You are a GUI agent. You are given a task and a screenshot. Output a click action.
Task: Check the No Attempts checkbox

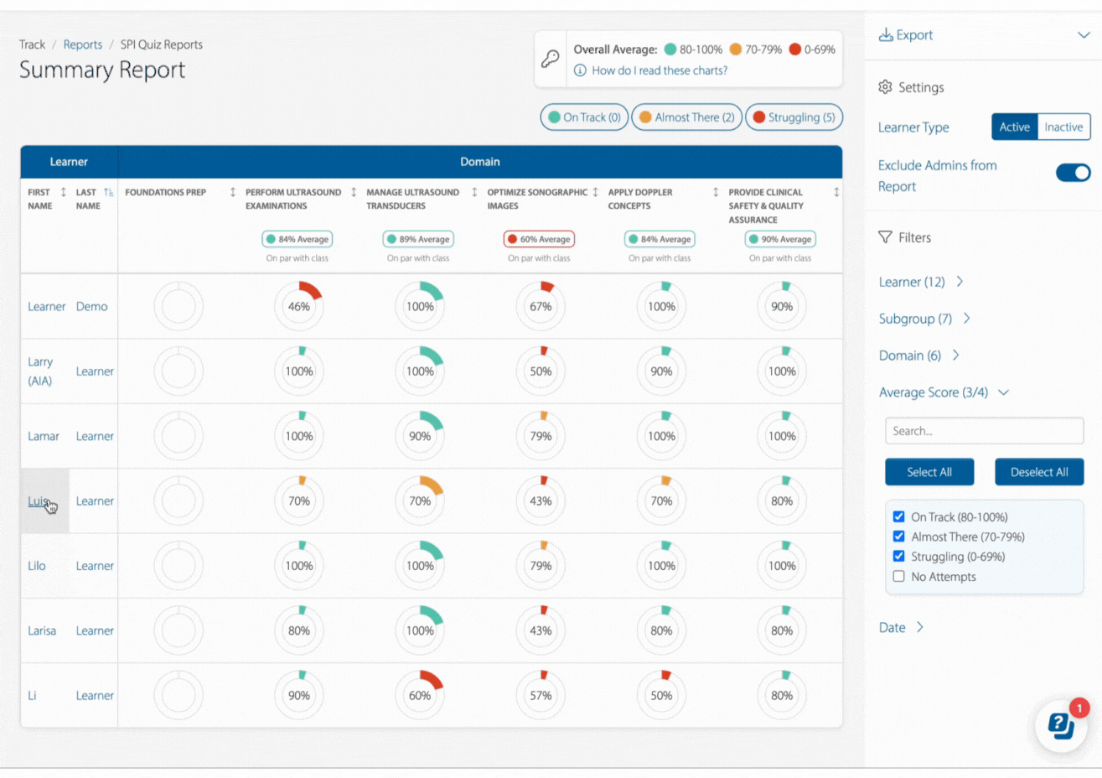click(898, 577)
